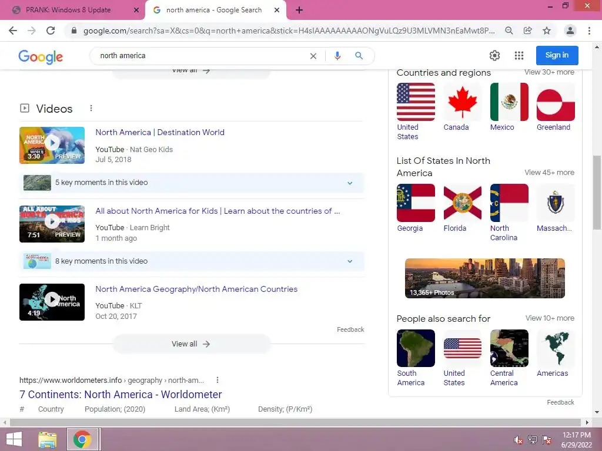
Task: Play Learn Bright 7:51 video thumbnail
Action: point(52,224)
